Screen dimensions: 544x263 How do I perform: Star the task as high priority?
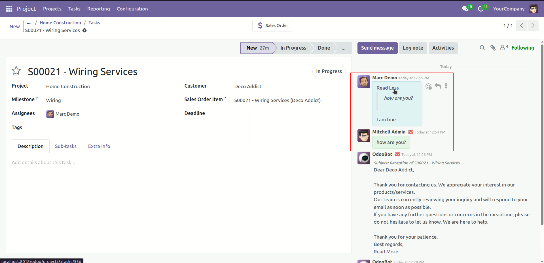tap(16, 71)
